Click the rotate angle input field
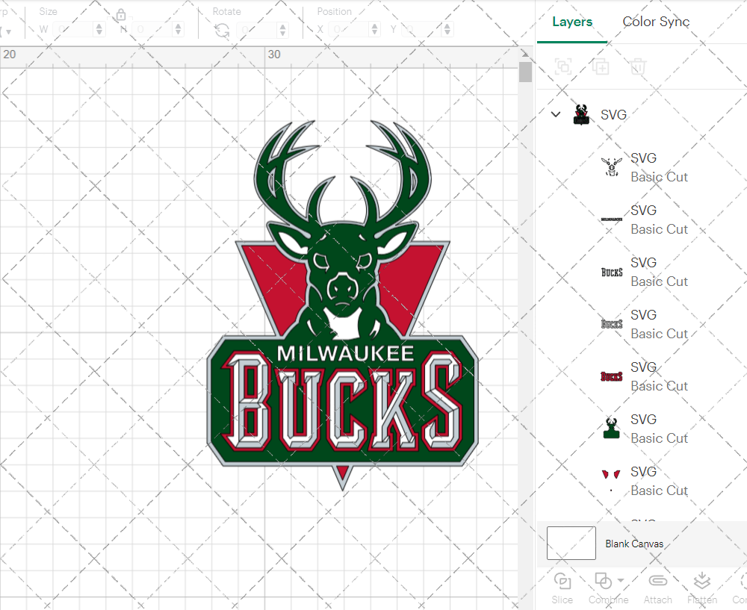Image resolution: width=747 pixels, height=610 pixels. [x=257, y=30]
